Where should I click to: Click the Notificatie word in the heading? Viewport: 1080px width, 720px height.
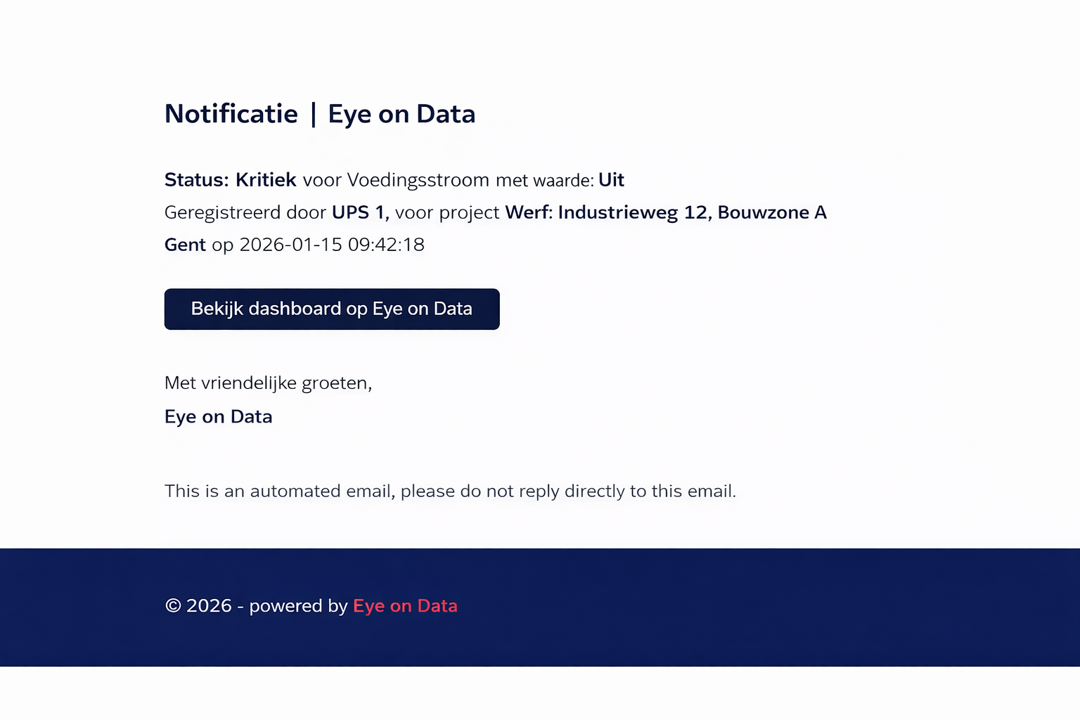(x=231, y=114)
